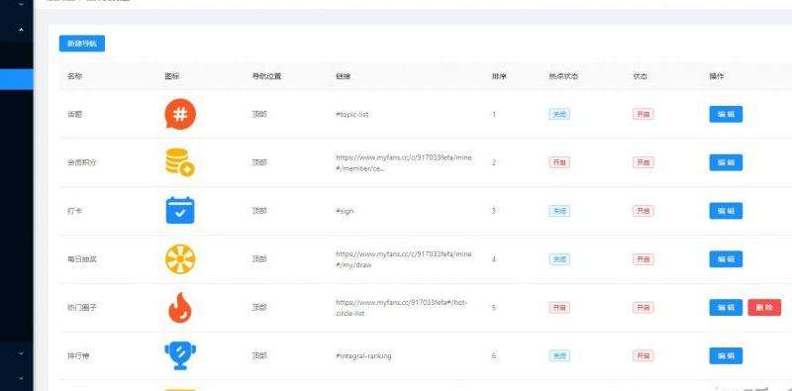Edit the 排行榜 navigation row
Image resolution: width=792 pixels, height=391 pixels.
coord(726,355)
